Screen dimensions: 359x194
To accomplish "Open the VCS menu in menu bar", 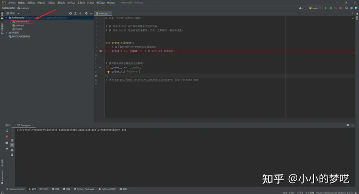I will tap(90, 3).
